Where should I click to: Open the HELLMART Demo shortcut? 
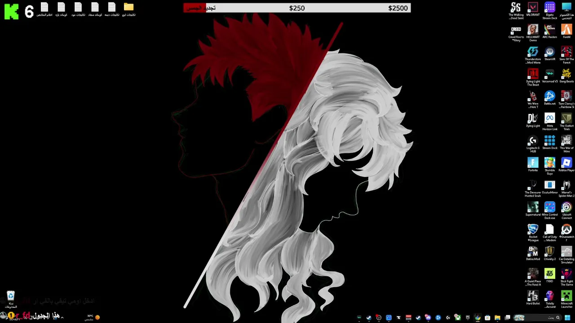click(x=533, y=33)
